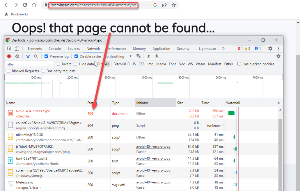Viewport: 300px width, 191px height.
Task: Filter requests by Fetch/XHR
Action: coord(121,64)
